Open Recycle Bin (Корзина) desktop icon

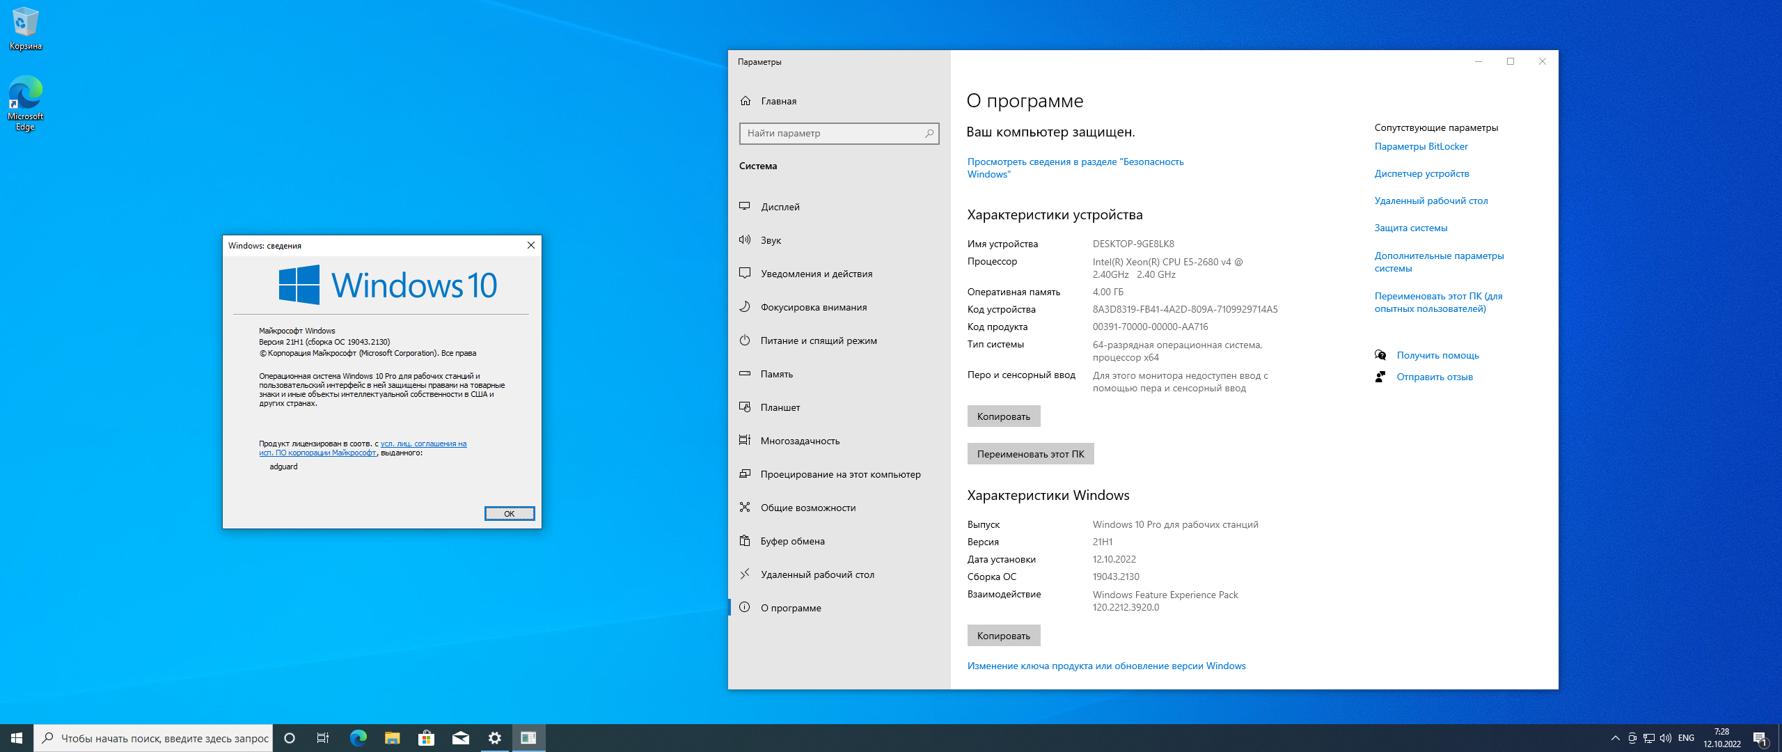25,28
